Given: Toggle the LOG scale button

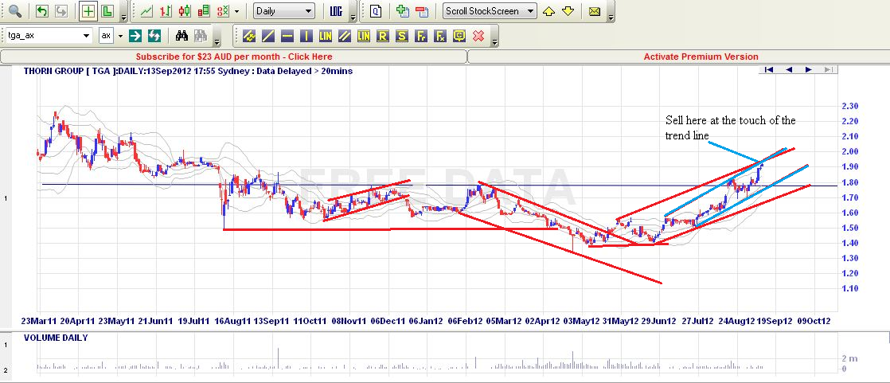Looking at the screenshot, I should (x=336, y=11).
